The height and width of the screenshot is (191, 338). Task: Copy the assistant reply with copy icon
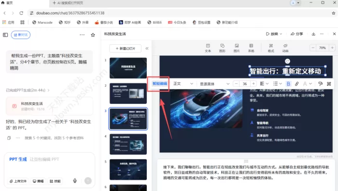9,138
